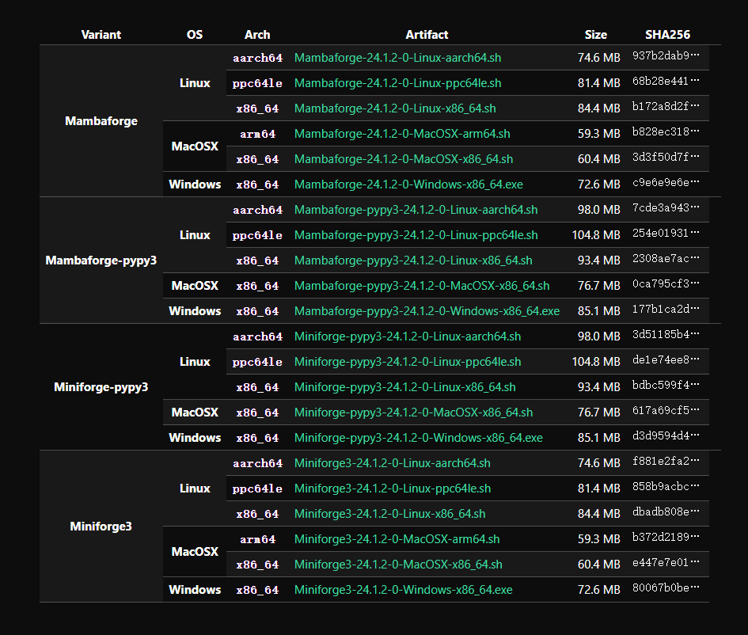Click Miniforge3-24.1.2-0-Linux-aarch64.sh link
Image resolution: width=748 pixels, height=635 pixels.
pos(392,463)
